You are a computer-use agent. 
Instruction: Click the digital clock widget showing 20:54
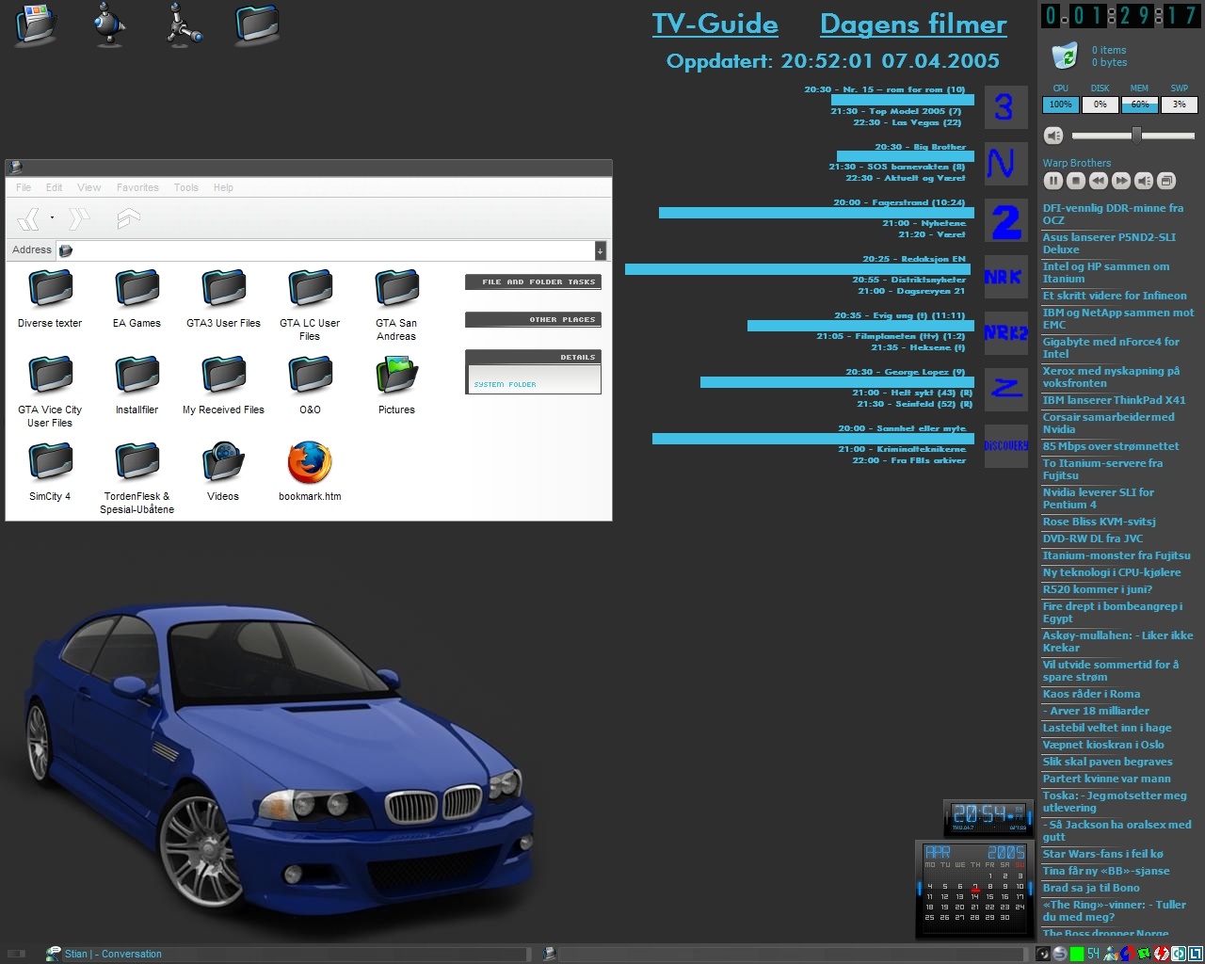(987, 817)
